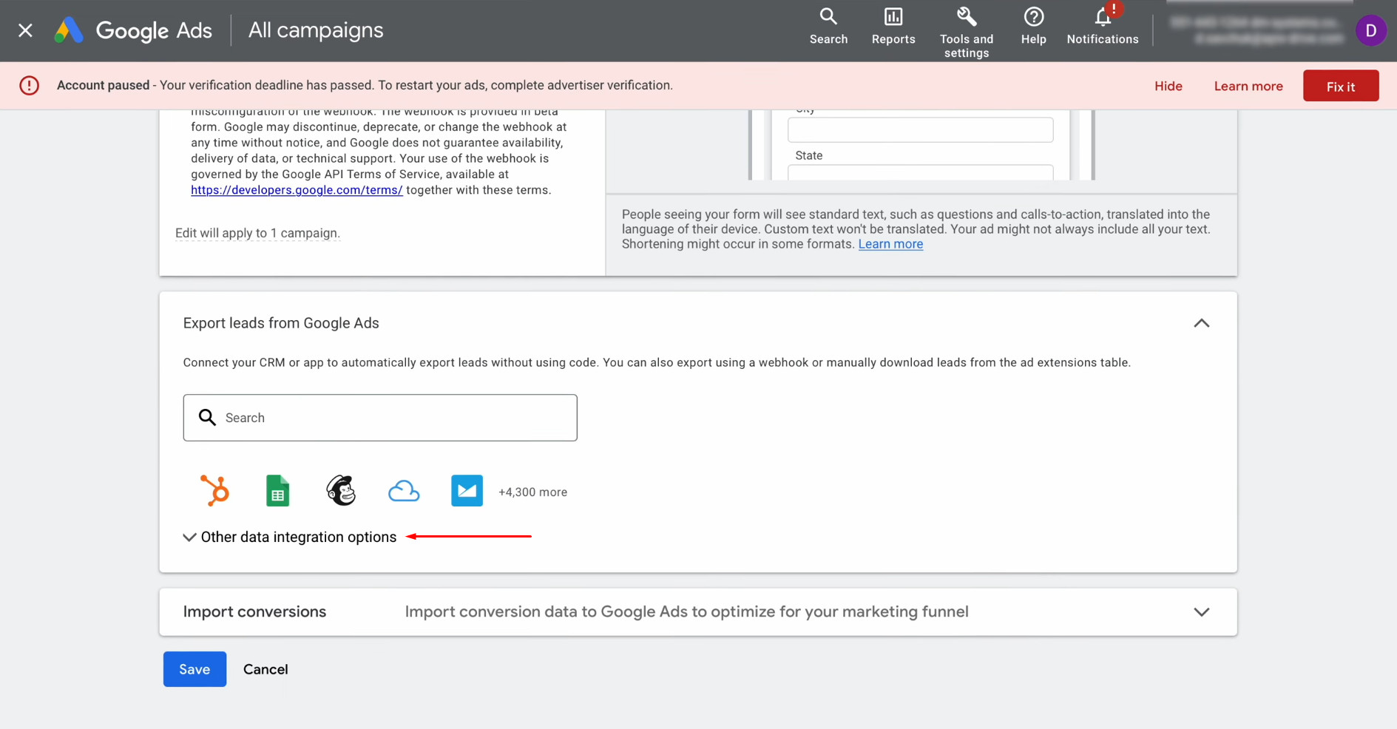Click the integrations Search field

(380, 418)
